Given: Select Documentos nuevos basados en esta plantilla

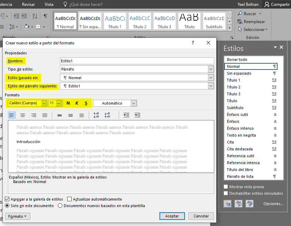Looking at the screenshot, I should (60, 206).
